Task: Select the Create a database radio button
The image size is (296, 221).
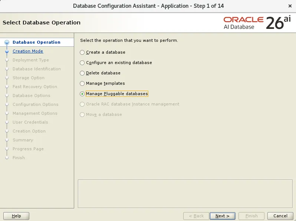Action: [x=82, y=52]
